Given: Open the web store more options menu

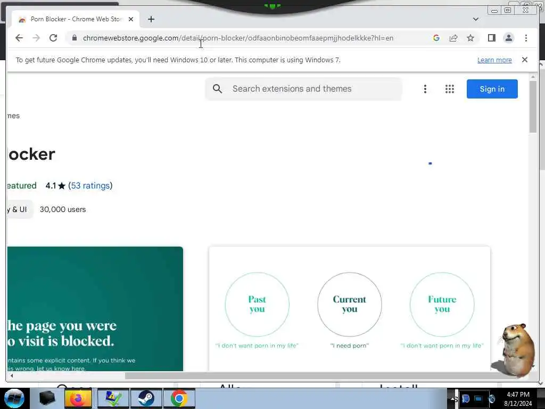Looking at the screenshot, I should (x=425, y=89).
